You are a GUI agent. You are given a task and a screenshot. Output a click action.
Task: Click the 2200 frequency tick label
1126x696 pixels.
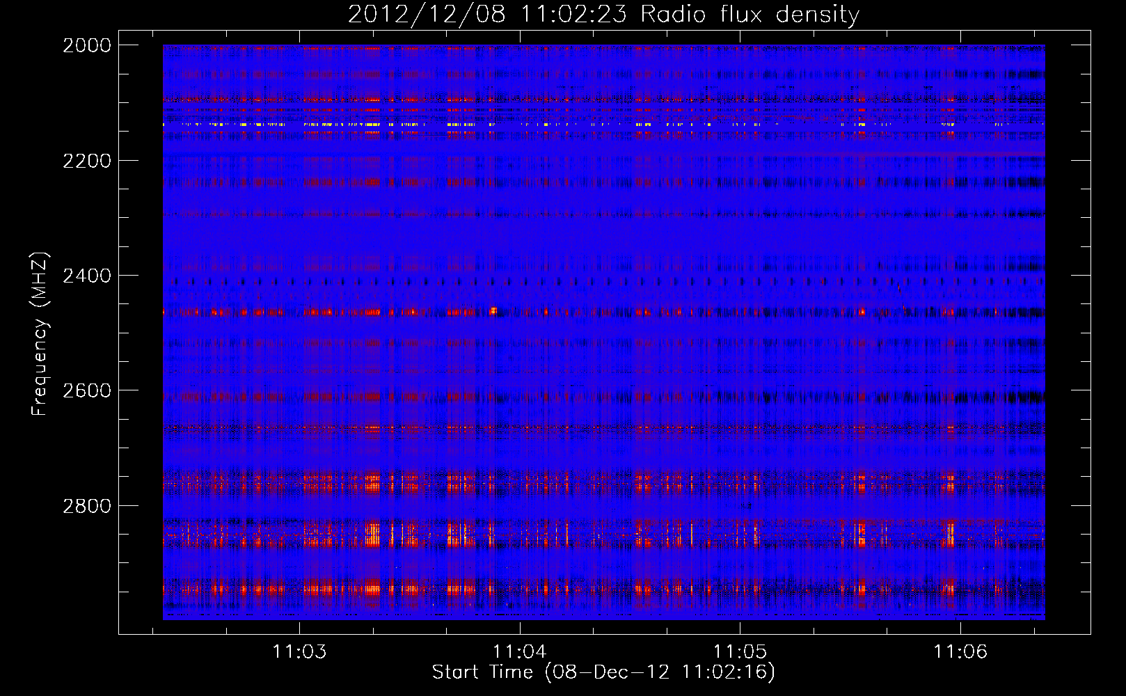(x=87, y=161)
